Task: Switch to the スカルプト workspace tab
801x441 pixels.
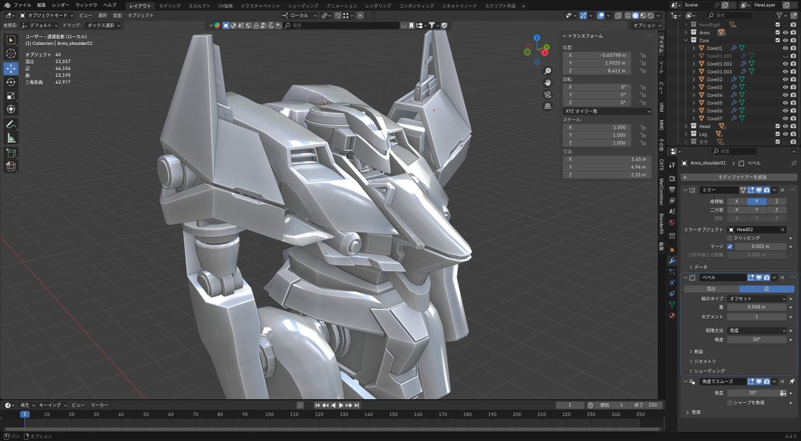Action: click(x=199, y=5)
